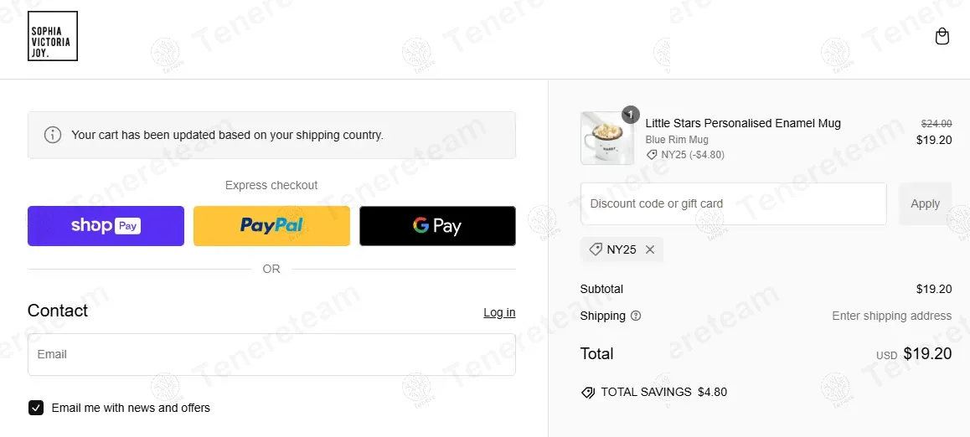Viewport: 970px width, 437px height.
Task: Check out with PayPal
Action: tap(271, 226)
